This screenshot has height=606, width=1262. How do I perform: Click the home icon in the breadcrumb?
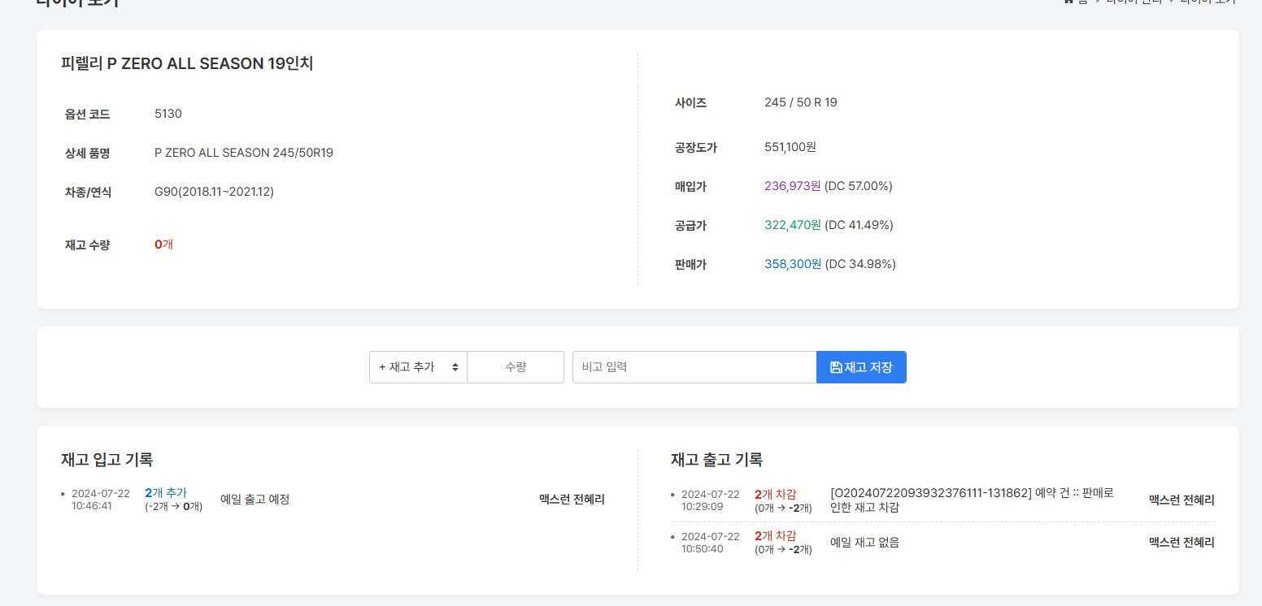tap(1068, 2)
